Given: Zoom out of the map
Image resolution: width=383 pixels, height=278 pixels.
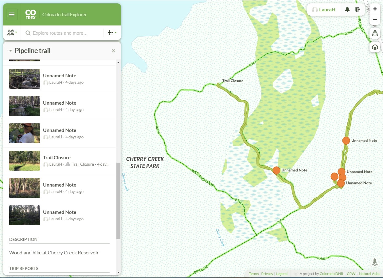Looking at the screenshot, I should pyautogui.click(x=375, y=20).
